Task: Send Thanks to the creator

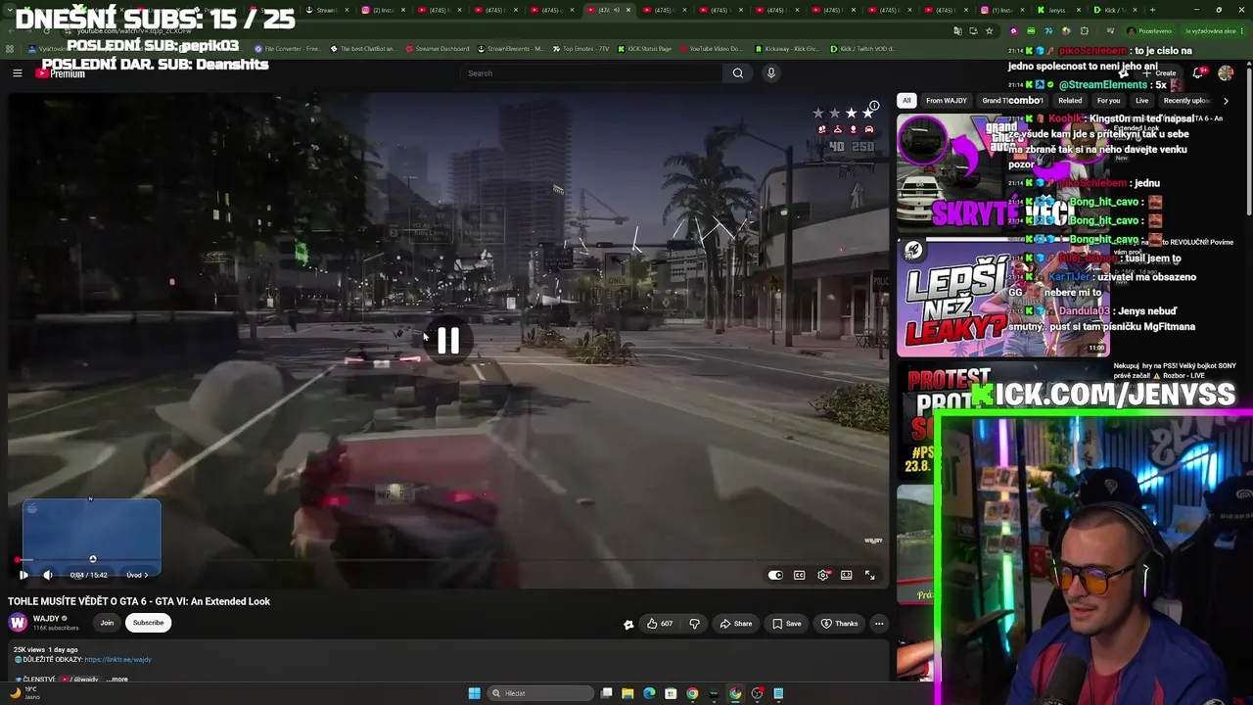Action: (840, 624)
